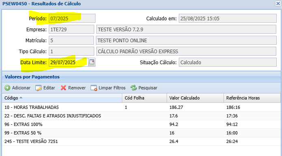The height and width of the screenshot is (156, 282).
Task: Click the TESTE PONTO ONLINE field
Action: click(x=187, y=40)
